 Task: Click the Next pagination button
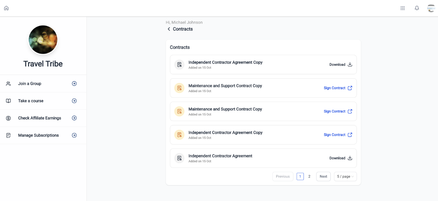pos(323,176)
